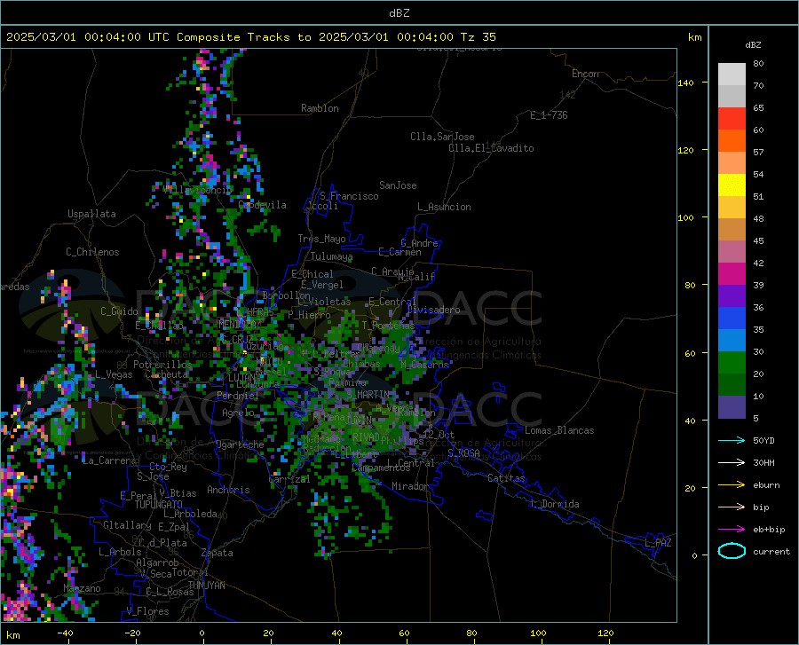Select the 10 dBZ slate purple swatch
The image size is (799, 645).
point(732,406)
